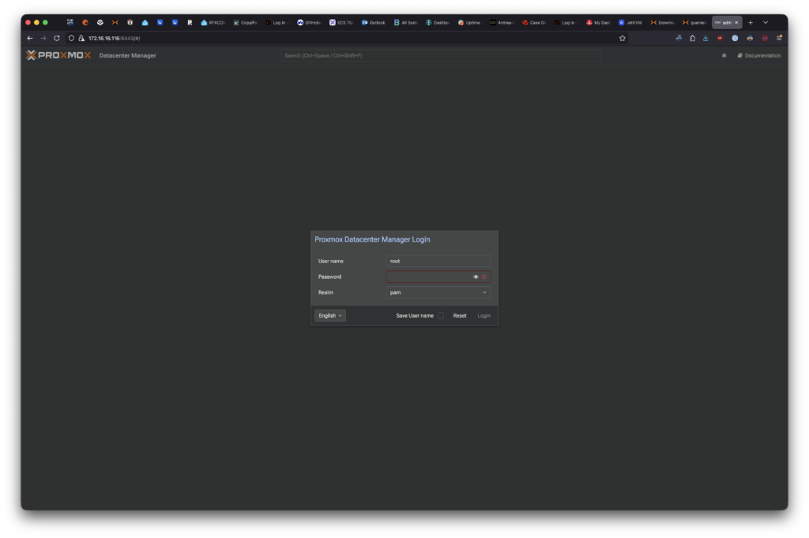This screenshot has width=809, height=538.
Task: Click the password field's red warning icon
Action: coord(484,277)
